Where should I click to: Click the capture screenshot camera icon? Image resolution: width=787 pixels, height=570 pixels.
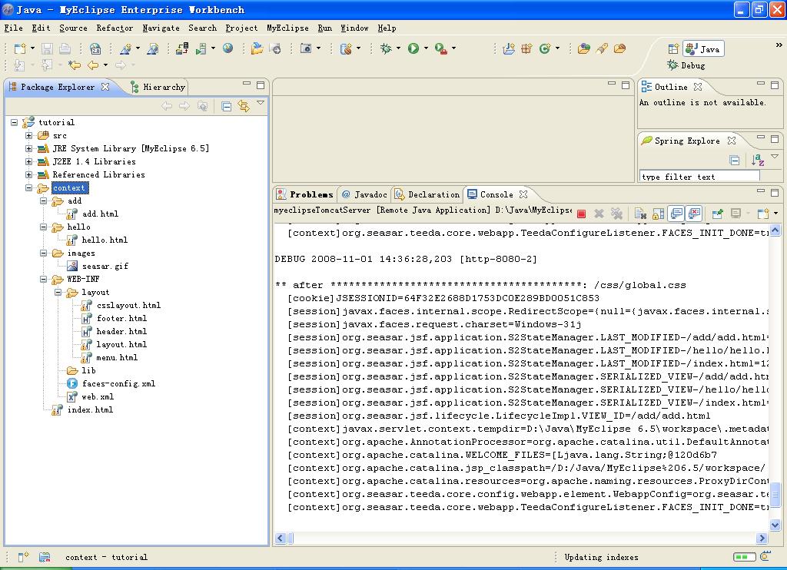(x=305, y=48)
